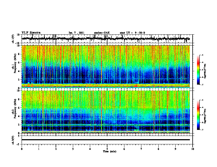Click the time axis tick label "5"
The image size is (217, 167).
pyautogui.click(x=107, y=149)
